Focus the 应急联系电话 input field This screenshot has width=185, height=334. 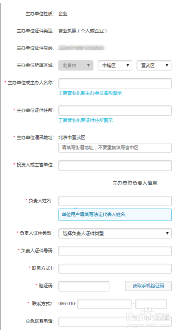(115, 321)
